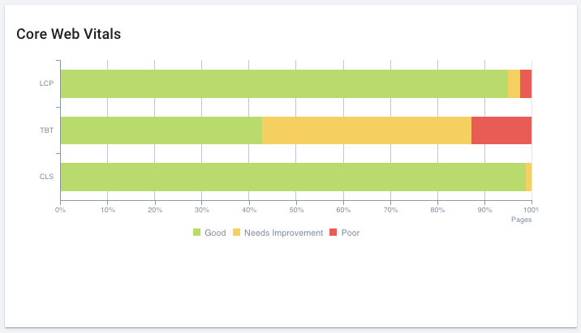The image size is (581, 333).
Task: Click the red Poor legend swatch
Action: click(334, 233)
